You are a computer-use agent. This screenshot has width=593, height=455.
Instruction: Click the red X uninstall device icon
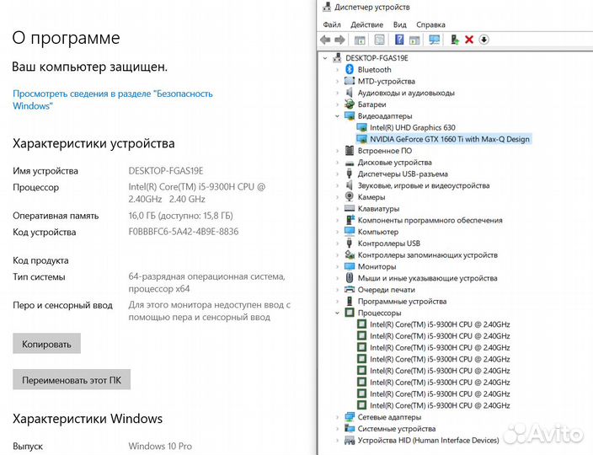pos(469,40)
